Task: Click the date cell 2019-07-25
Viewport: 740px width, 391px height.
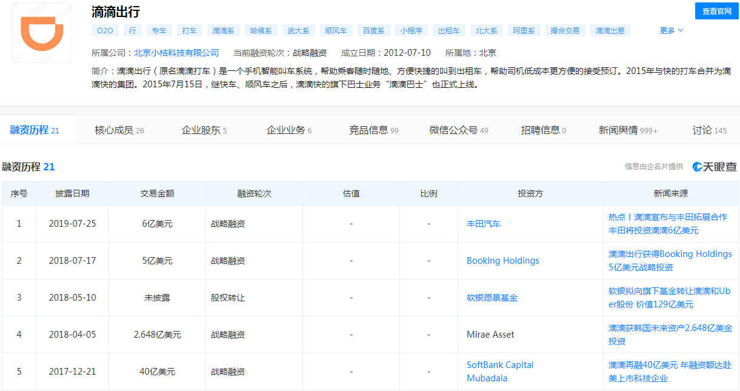Action: pos(72,224)
